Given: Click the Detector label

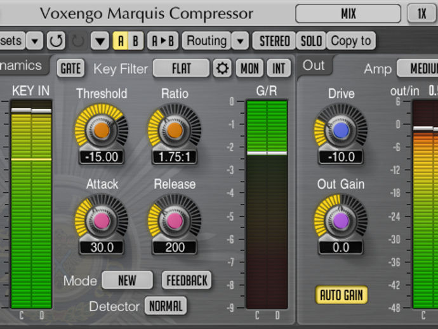Looking at the screenshot, I should pyautogui.click(x=114, y=306).
